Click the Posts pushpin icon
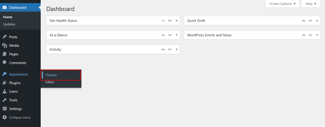The width and height of the screenshot is (325, 127). click(4, 37)
